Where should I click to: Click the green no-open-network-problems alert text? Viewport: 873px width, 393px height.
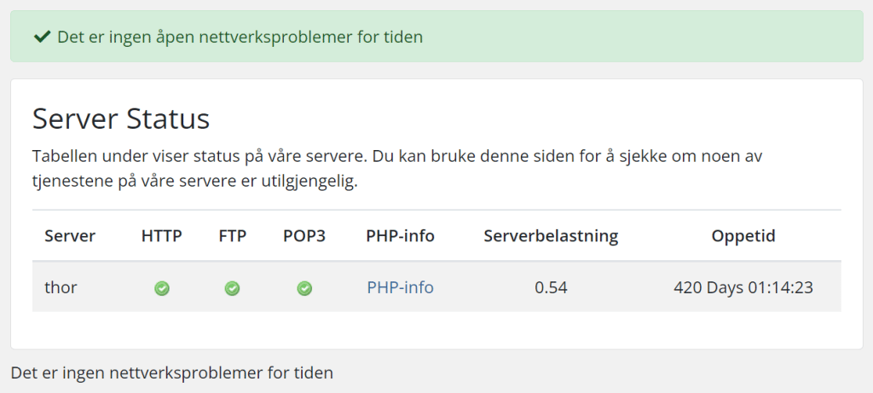240,37
